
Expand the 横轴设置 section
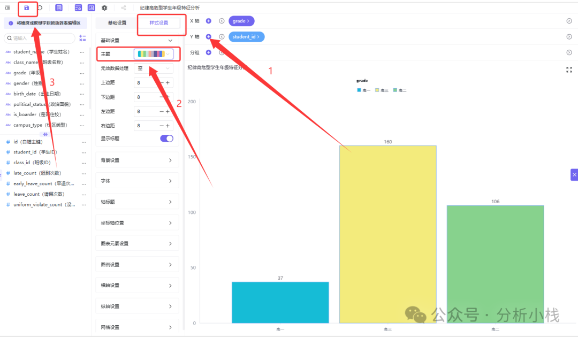pyautogui.click(x=137, y=286)
